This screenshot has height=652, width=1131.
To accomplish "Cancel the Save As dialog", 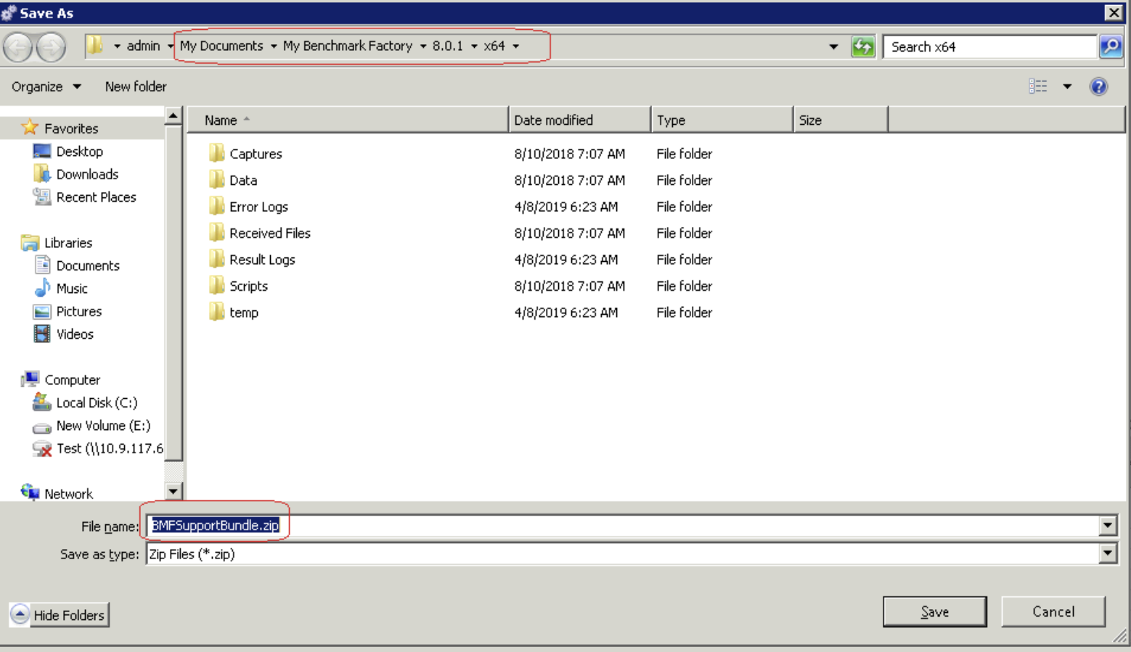I will (x=1053, y=611).
